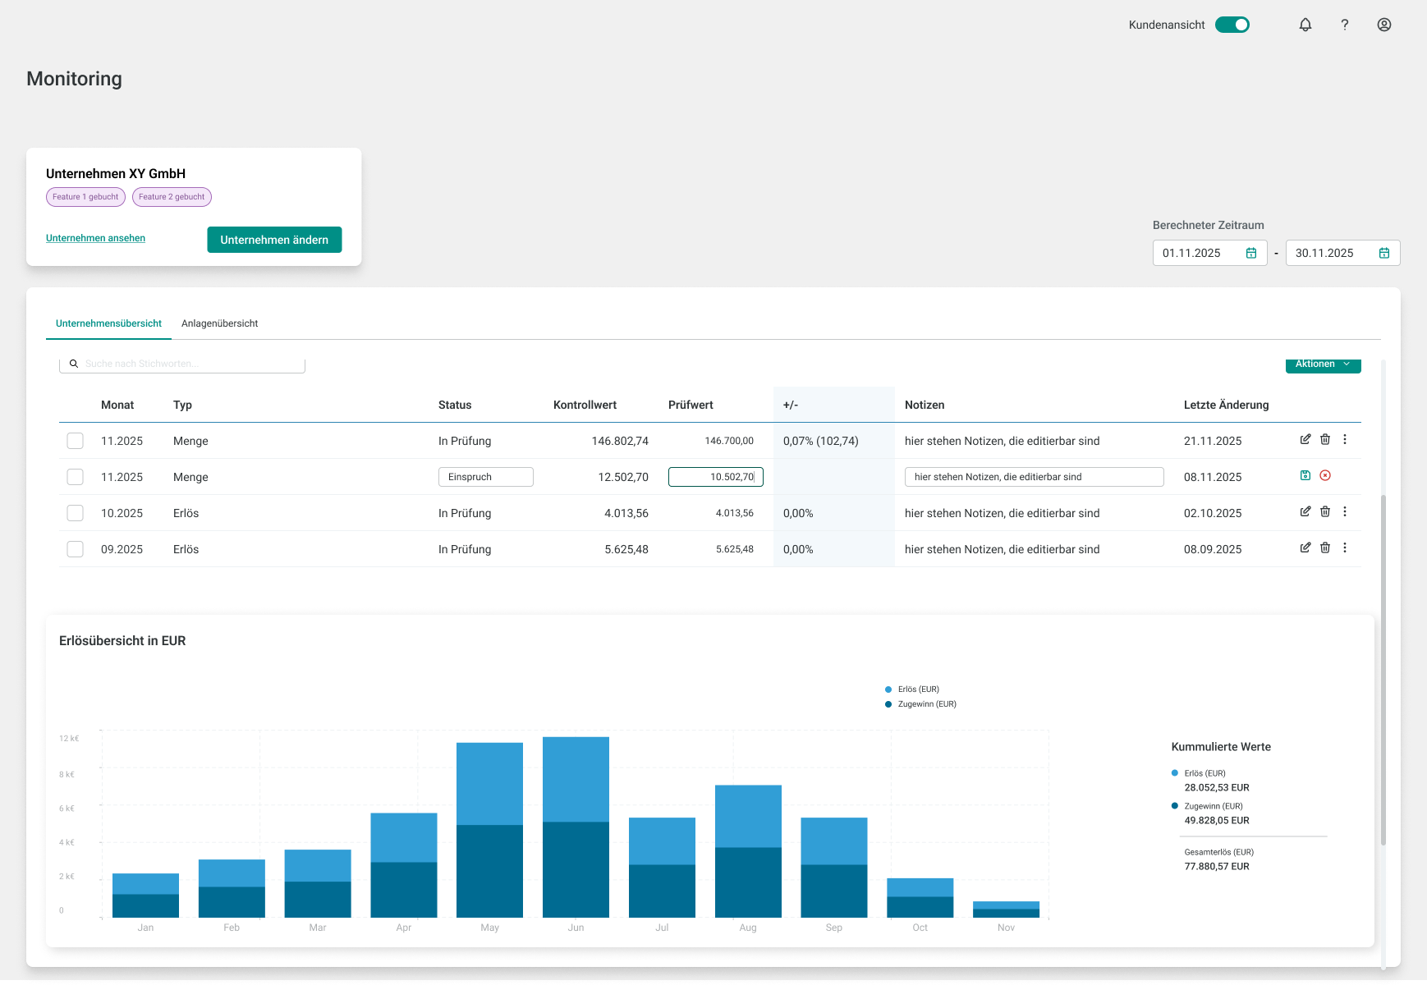Open the notifications bell
Image resolution: width=1427 pixels, height=985 pixels.
pyautogui.click(x=1305, y=25)
